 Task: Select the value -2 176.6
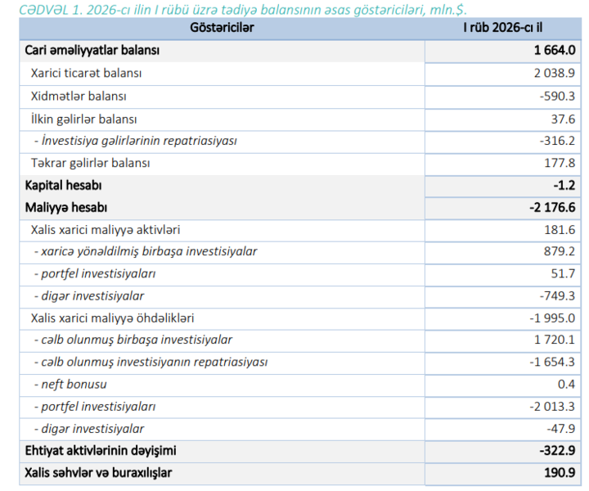(x=552, y=207)
